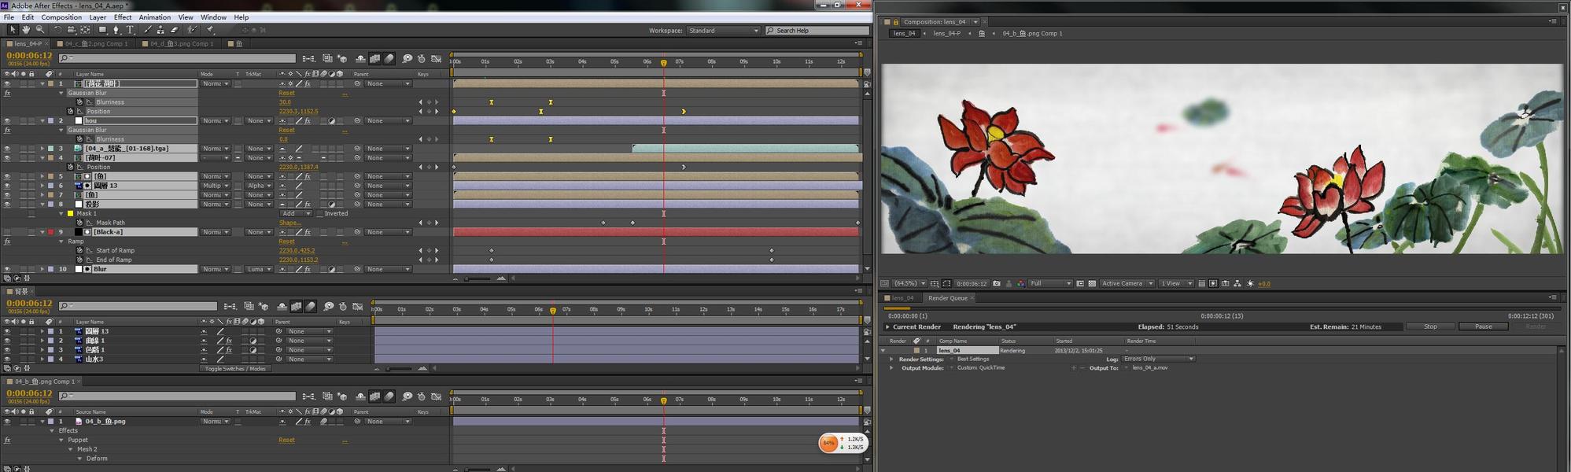This screenshot has width=1571, height=472.
Task: Open Active Camera dropdown in viewer
Action: (x=1127, y=283)
